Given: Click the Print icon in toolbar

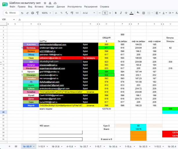Looking at the screenshot, I should pos(32,13).
